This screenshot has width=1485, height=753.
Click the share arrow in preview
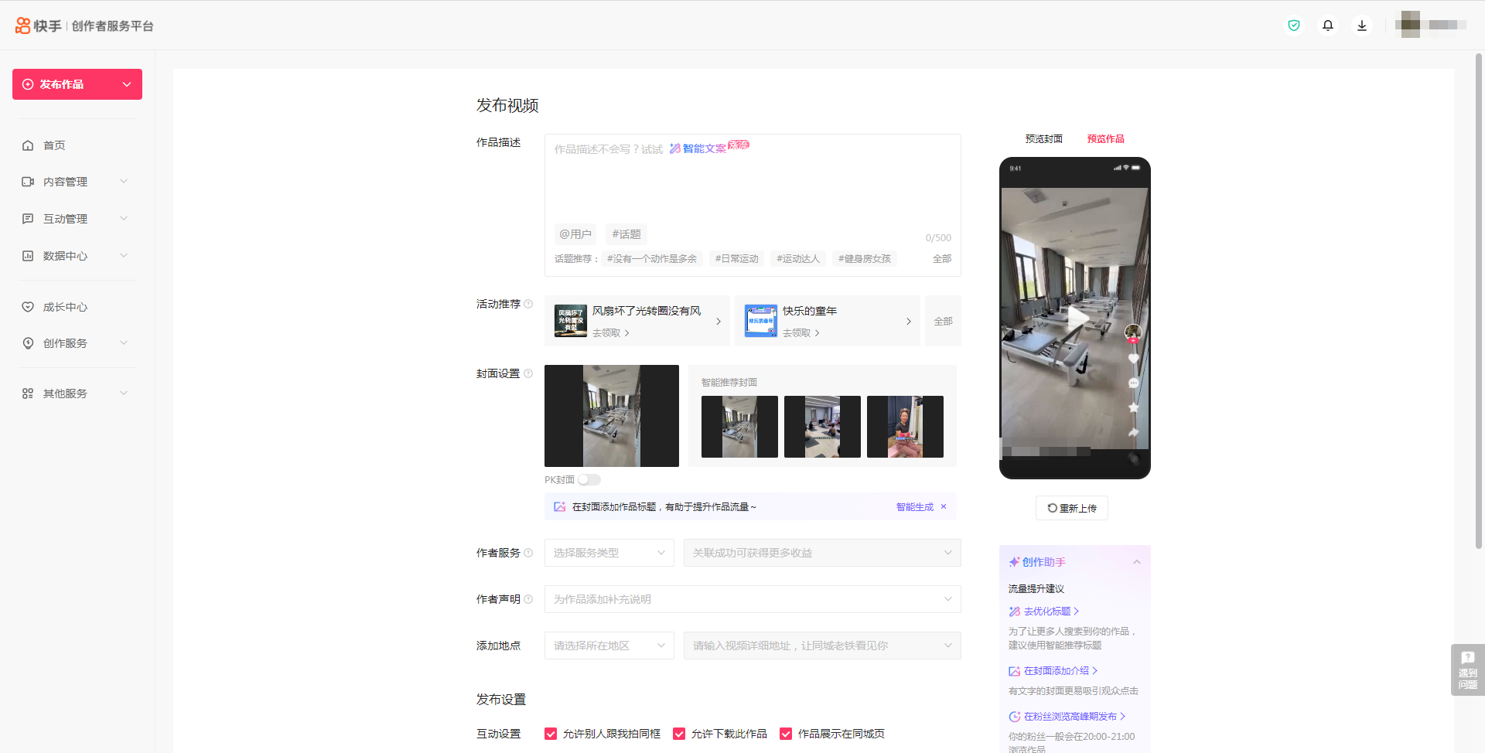[1133, 432]
